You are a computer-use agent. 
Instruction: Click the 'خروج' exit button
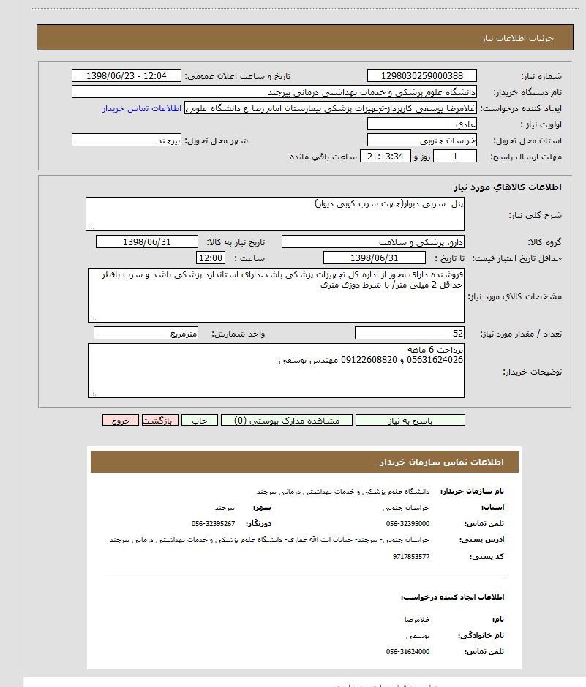[121, 421]
